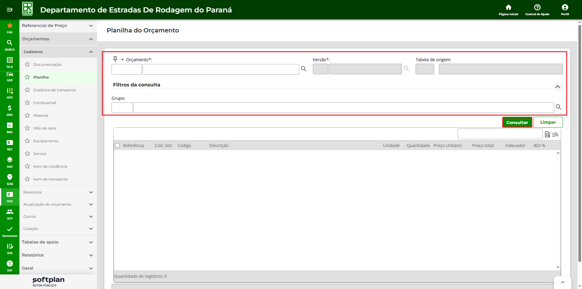Click the Grupo description input field
The width and height of the screenshot is (582, 289).
(x=343, y=108)
